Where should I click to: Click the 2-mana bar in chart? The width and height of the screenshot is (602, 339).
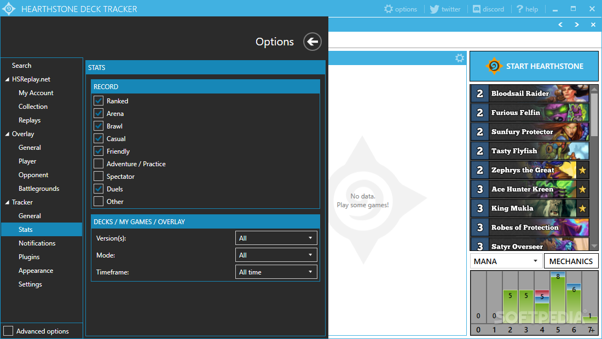pos(510,307)
